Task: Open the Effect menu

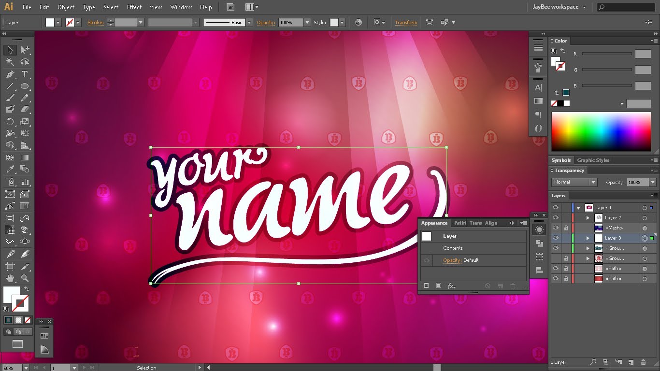Action: (134, 7)
